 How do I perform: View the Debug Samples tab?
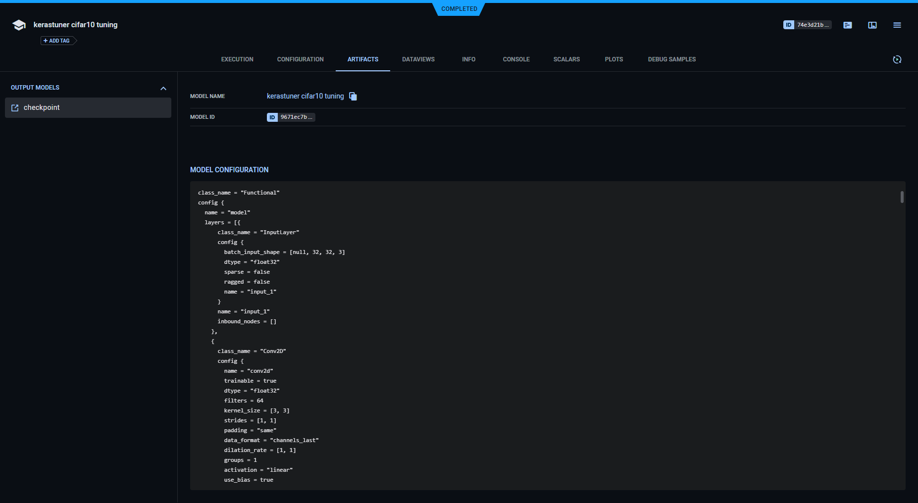coord(671,59)
